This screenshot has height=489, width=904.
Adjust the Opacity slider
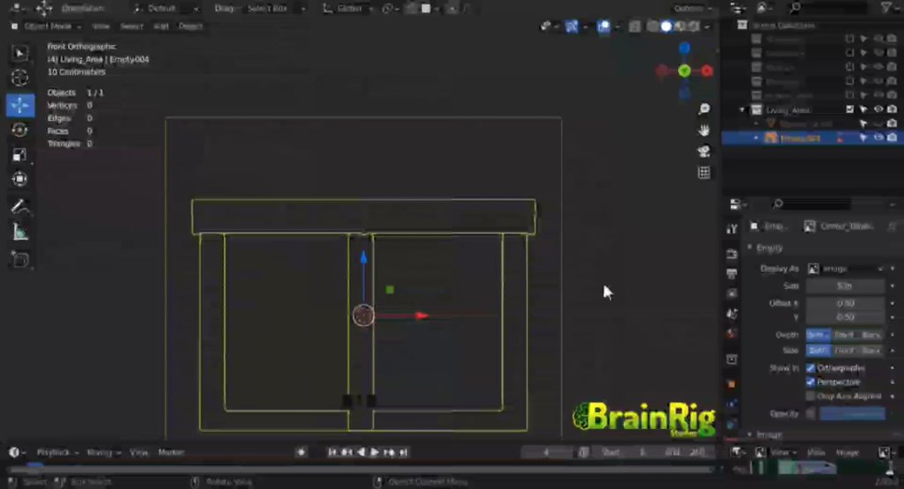click(x=852, y=413)
